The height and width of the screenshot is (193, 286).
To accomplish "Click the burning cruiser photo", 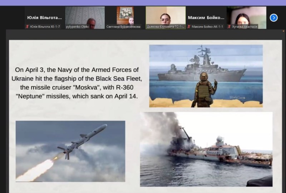I will pyautogui.click(x=206, y=149).
